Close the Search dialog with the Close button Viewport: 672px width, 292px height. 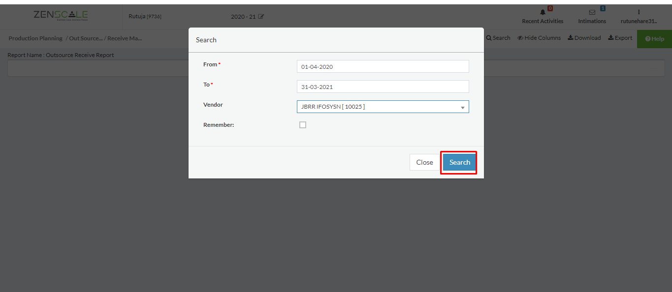click(x=424, y=162)
